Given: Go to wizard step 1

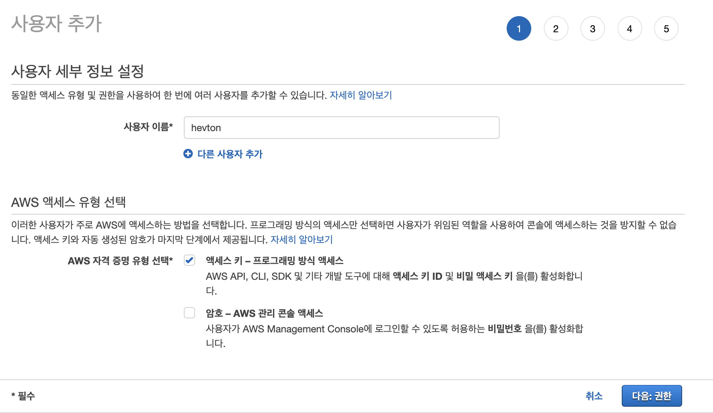Looking at the screenshot, I should pyautogui.click(x=519, y=28).
